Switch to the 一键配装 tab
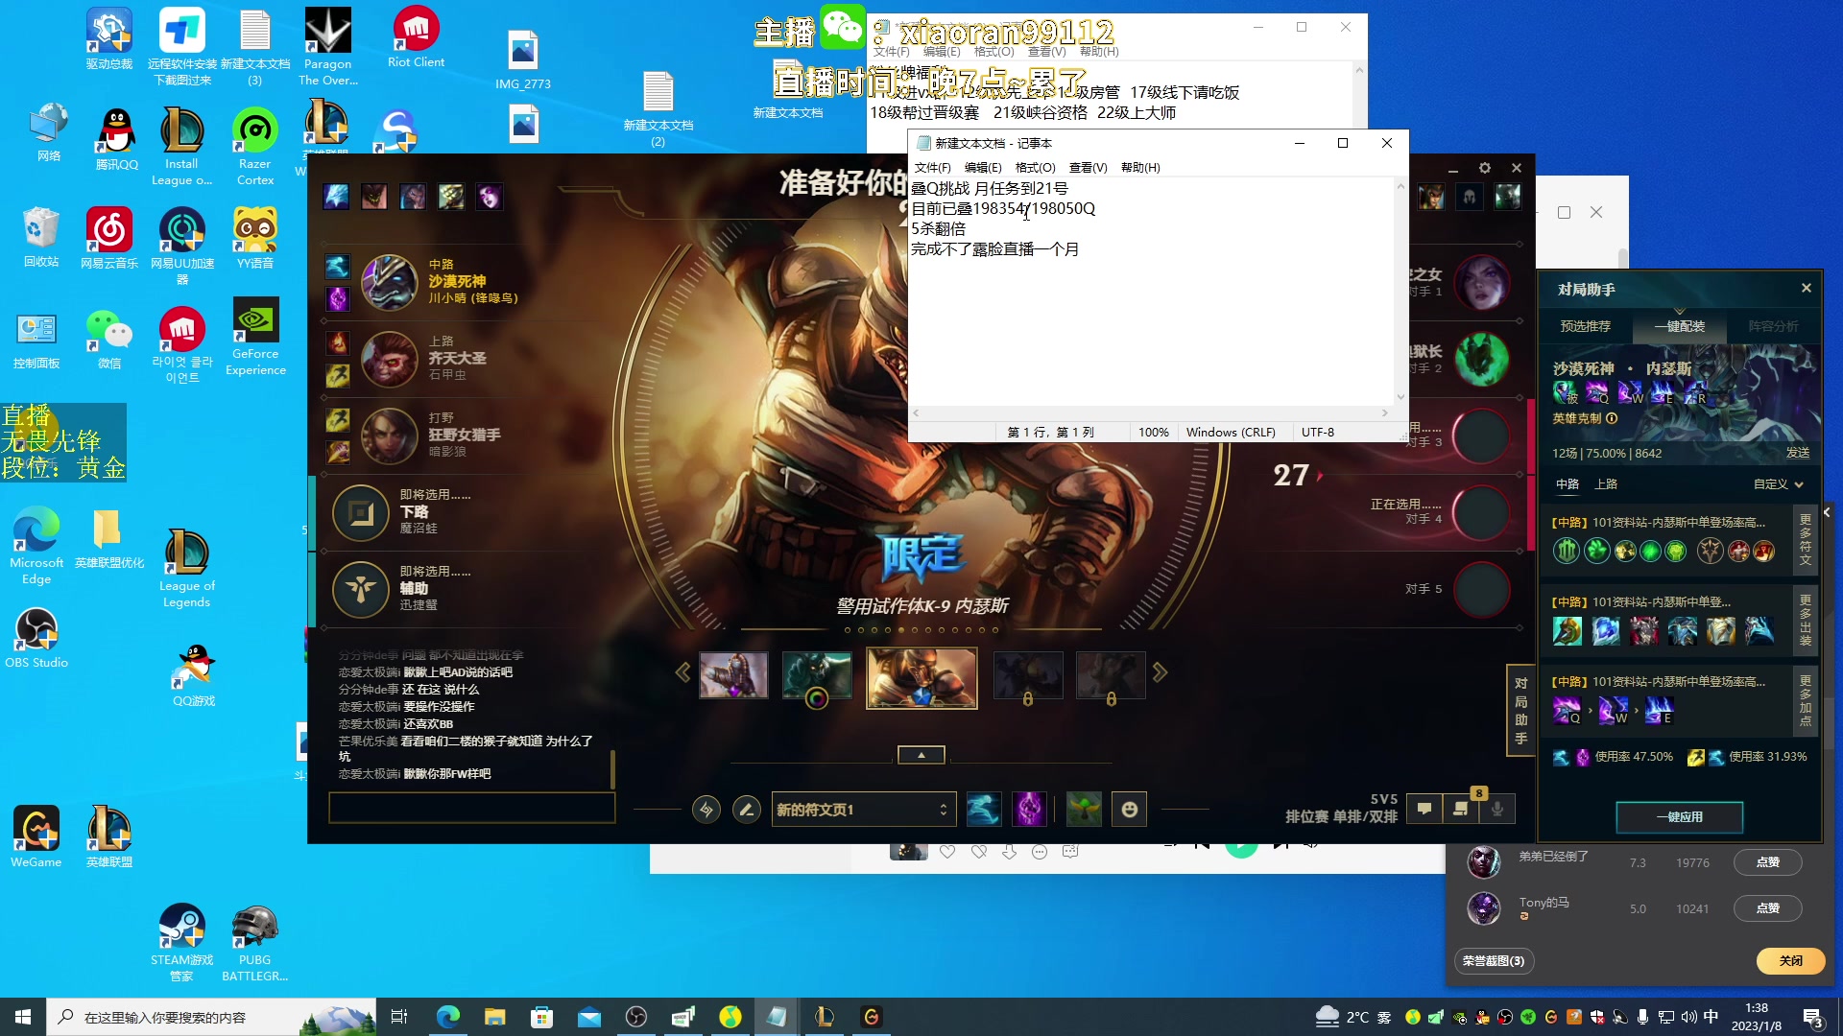 (x=1680, y=326)
